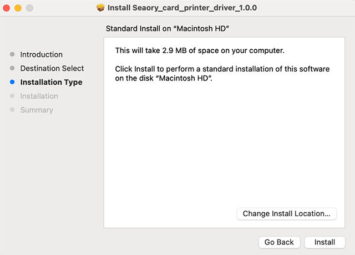Click the dimmed Summary step label

tap(37, 110)
